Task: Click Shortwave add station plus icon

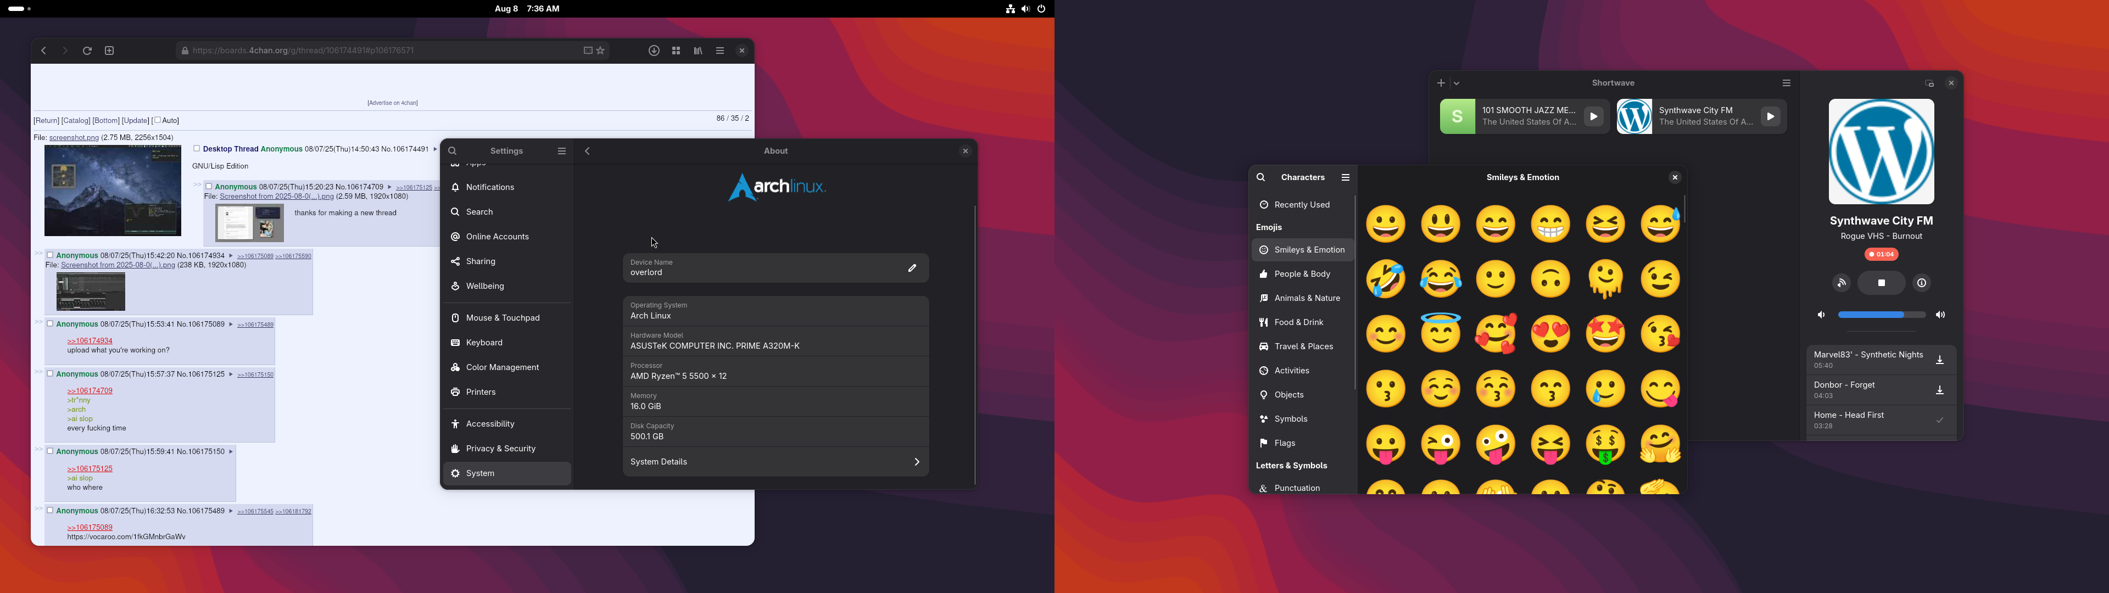Action: tap(1441, 83)
